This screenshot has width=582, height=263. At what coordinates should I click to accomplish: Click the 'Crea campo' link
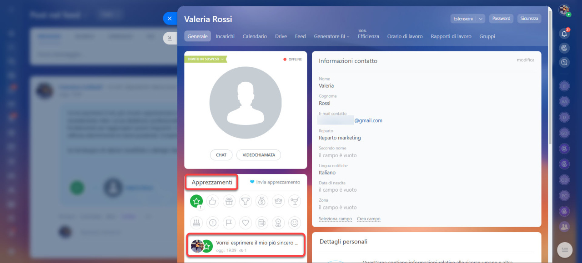(x=369, y=219)
